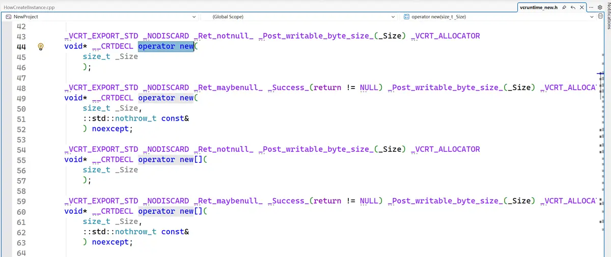Click _NODISCARD on line 48

(x=166, y=88)
